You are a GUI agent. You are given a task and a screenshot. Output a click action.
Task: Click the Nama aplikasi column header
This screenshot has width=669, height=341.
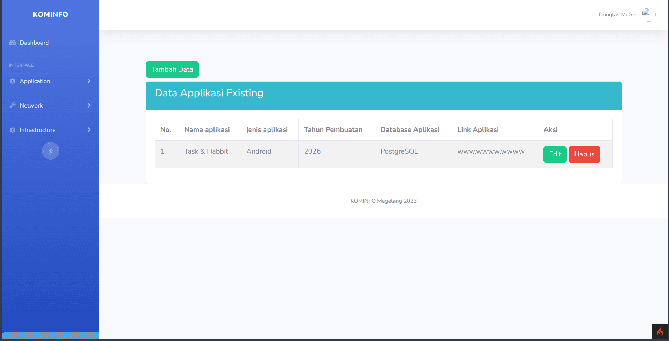pos(207,130)
